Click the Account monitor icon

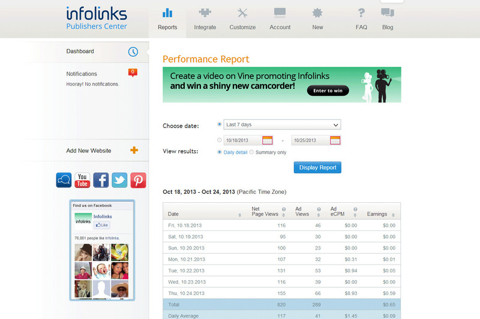(280, 13)
